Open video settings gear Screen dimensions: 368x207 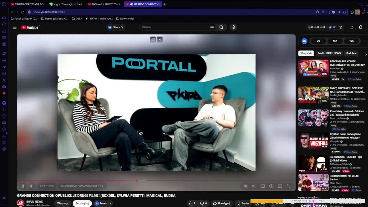(271, 186)
